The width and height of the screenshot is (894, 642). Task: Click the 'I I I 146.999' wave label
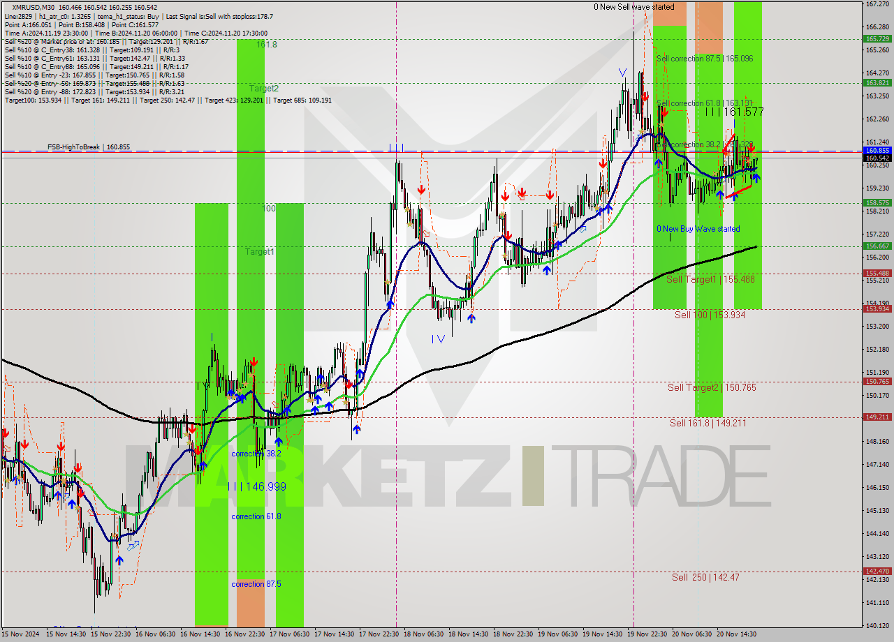coord(256,486)
